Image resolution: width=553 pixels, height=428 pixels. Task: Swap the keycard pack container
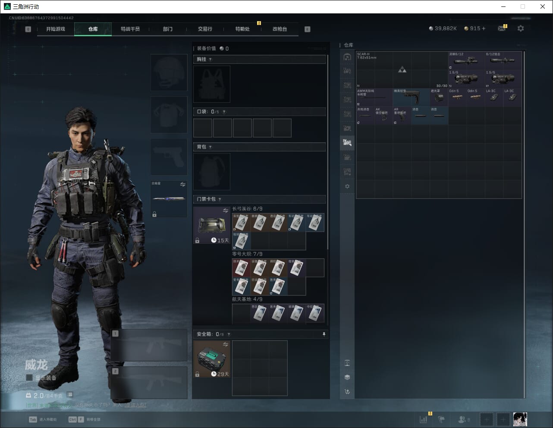pos(225,211)
